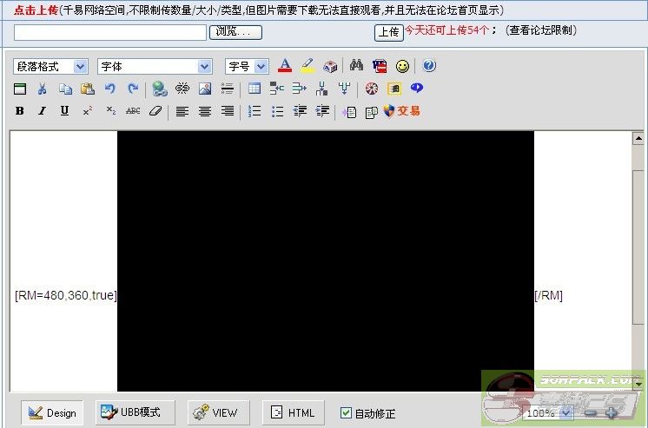Switch to UBB模式 tab
Screen dimensions: 648x428
coord(135,412)
